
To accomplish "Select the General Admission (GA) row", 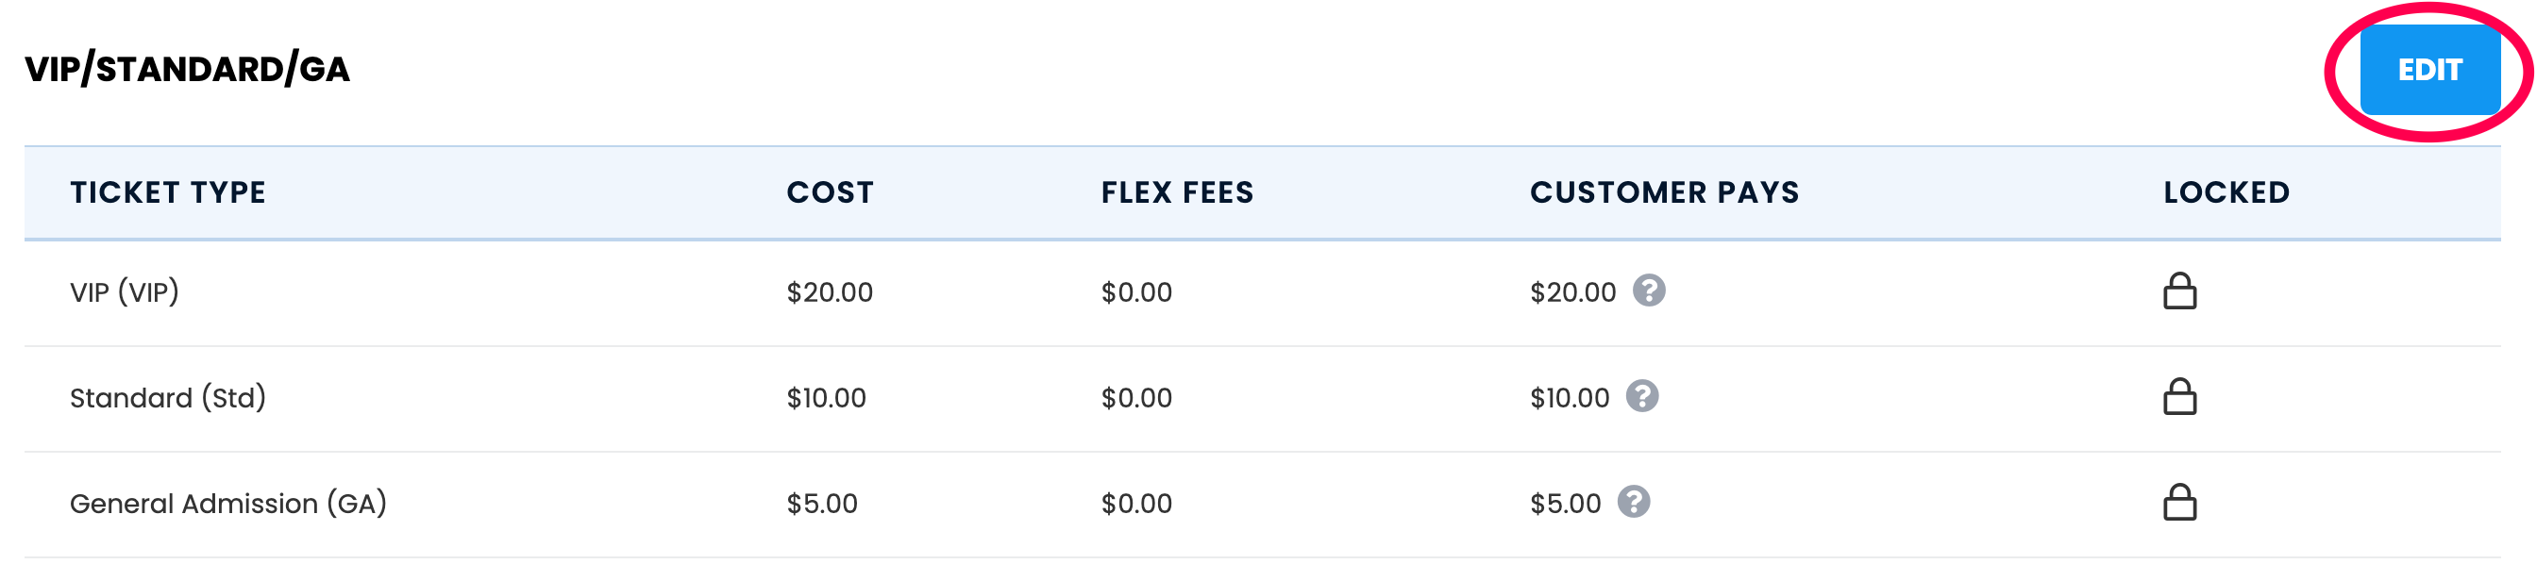I will [x=1263, y=504].
